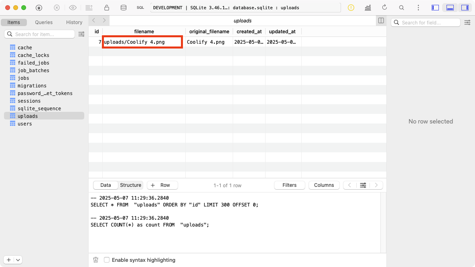
Task: Open the three-dot more options menu
Action: pyautogui.click(x=418, y=8)
